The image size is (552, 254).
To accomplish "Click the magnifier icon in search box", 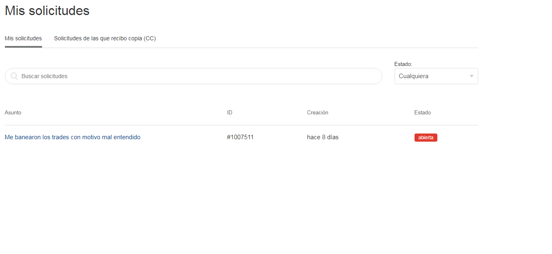I will [x=14, y=76].
